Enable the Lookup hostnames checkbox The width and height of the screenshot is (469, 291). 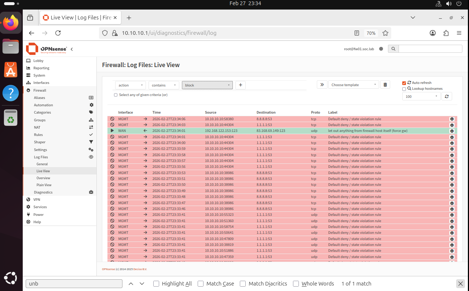tap(404, 89)
